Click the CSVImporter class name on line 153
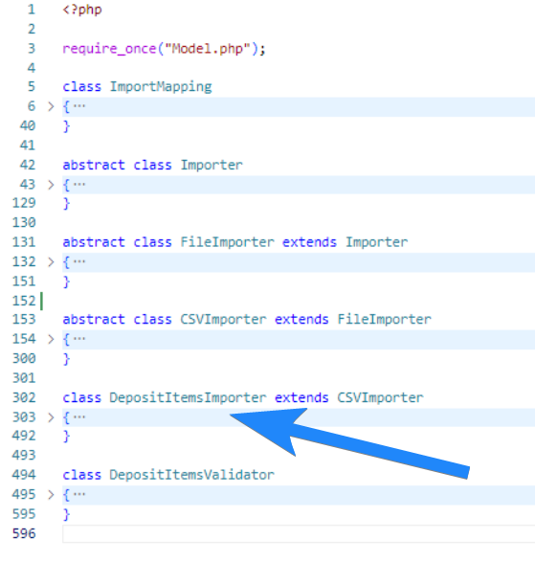535x562 pixels. tap(223, 320)
